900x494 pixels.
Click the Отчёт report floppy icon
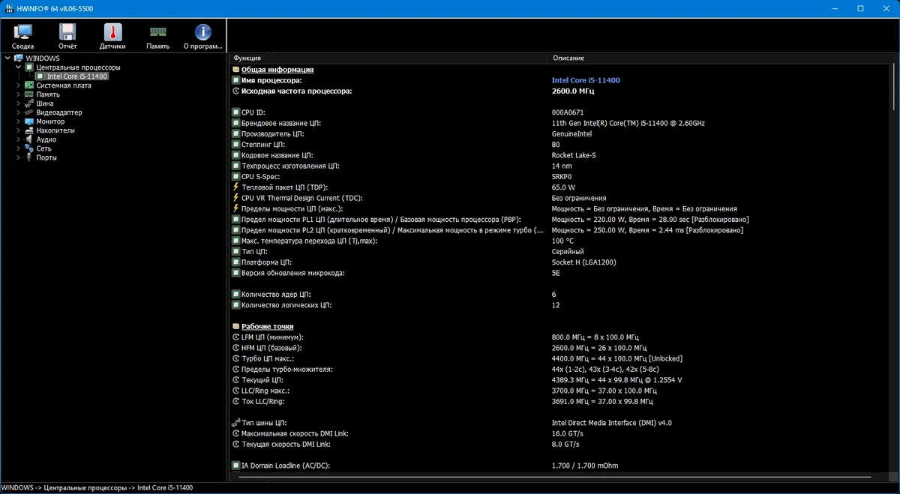click(x=67, y=31)
